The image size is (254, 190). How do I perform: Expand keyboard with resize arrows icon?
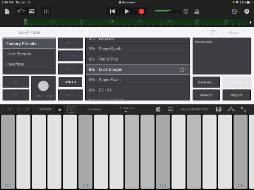(243, 109)
